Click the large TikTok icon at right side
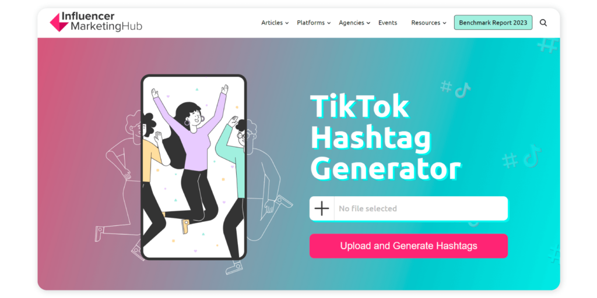 (532, 155)
